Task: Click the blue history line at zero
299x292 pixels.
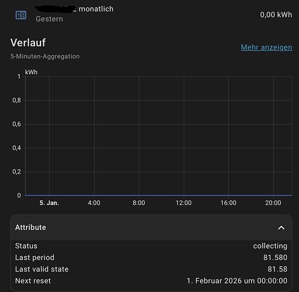Action: pyautogui.click(x=159, y=195)
